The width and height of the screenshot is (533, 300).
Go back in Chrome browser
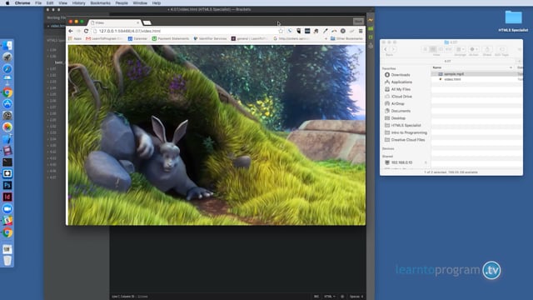pos(71,31)
